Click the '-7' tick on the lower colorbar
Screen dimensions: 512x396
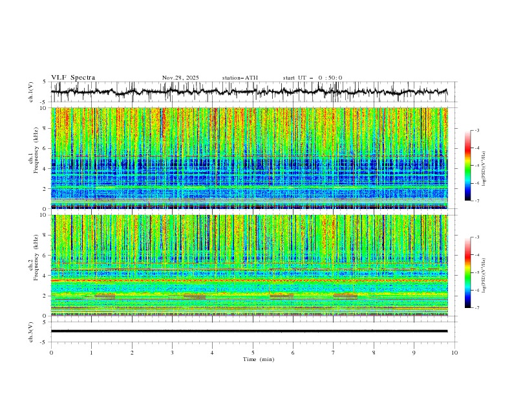coord(476,308)
